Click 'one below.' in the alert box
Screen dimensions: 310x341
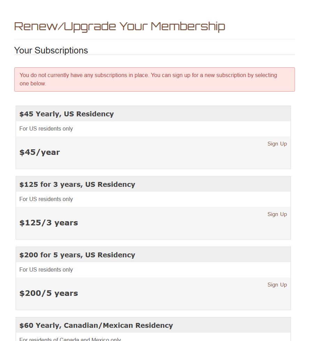tap(33, 83)
